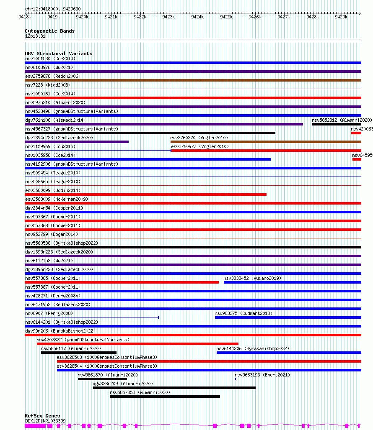Click the DGV Structural Variants track title
This screenshot has height=430, width=373.
tap(59, 54)
